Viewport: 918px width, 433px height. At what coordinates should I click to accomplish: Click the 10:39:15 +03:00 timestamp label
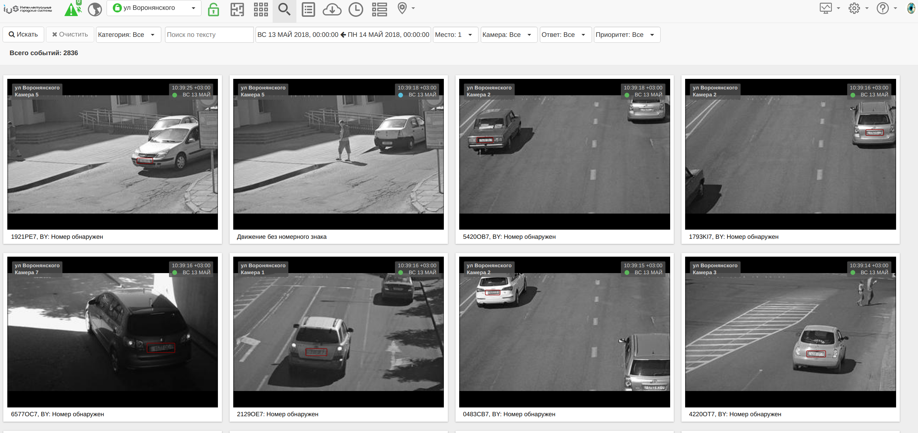pyautogui.click(x=643, y=265)
